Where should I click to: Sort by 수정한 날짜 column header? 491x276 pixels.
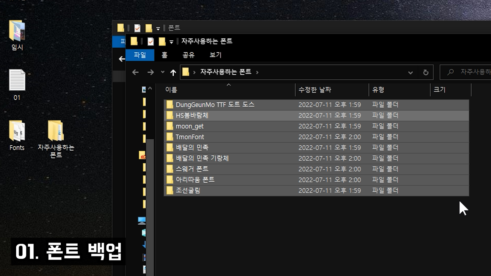point(315,90)
